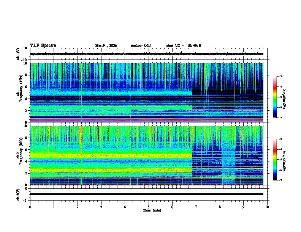
Task: Click the "-5" tick on the ch.3(V) axis
Action: [25, 201]
